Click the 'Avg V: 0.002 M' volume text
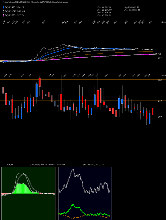This screenshot has height=220, width=166. click(132, 7)
